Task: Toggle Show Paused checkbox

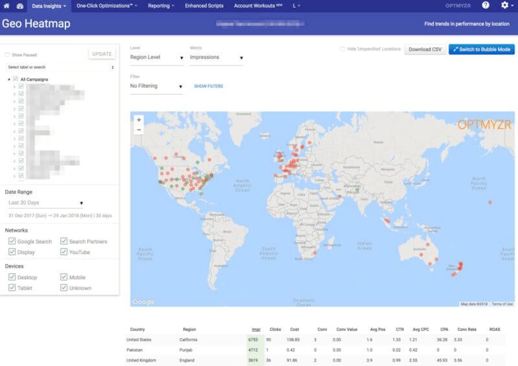Action: tap(7, 55)
